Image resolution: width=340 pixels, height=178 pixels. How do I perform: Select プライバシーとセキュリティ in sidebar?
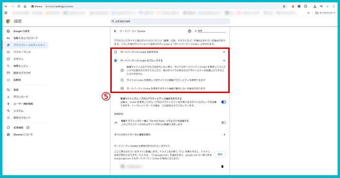point(26,45)
